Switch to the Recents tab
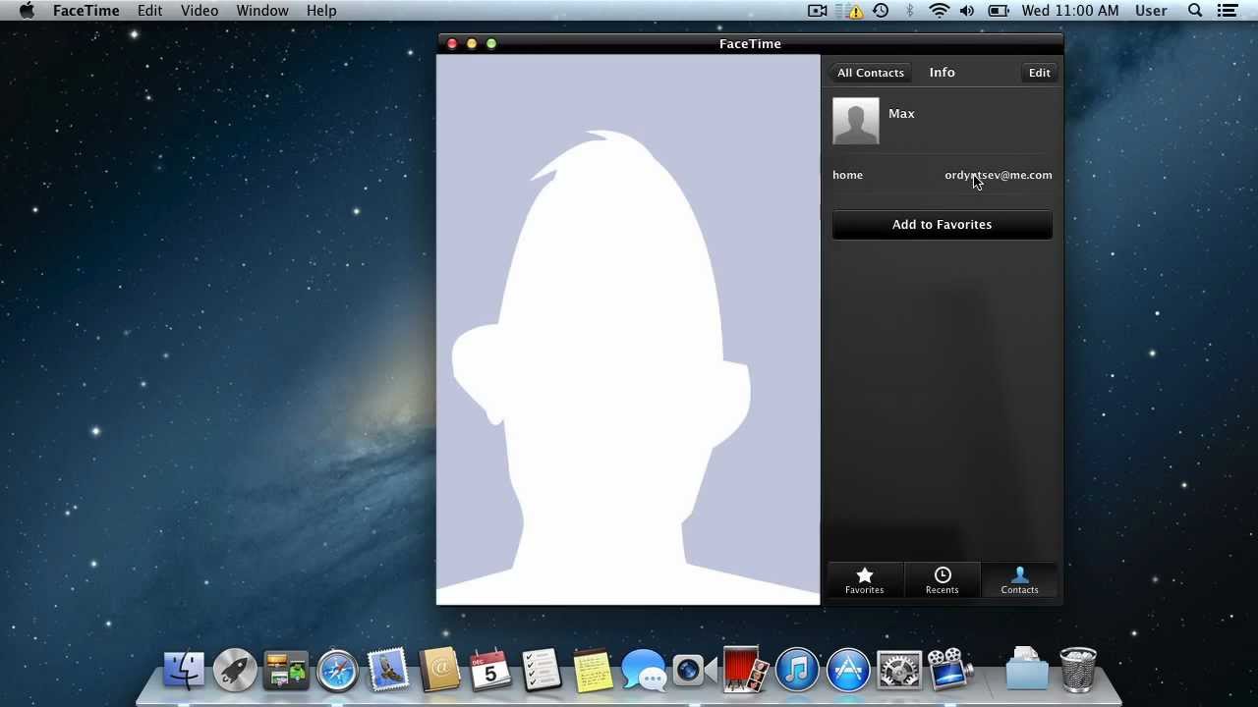Viewport: 1258px width, 707px height. tap(942, 580)
